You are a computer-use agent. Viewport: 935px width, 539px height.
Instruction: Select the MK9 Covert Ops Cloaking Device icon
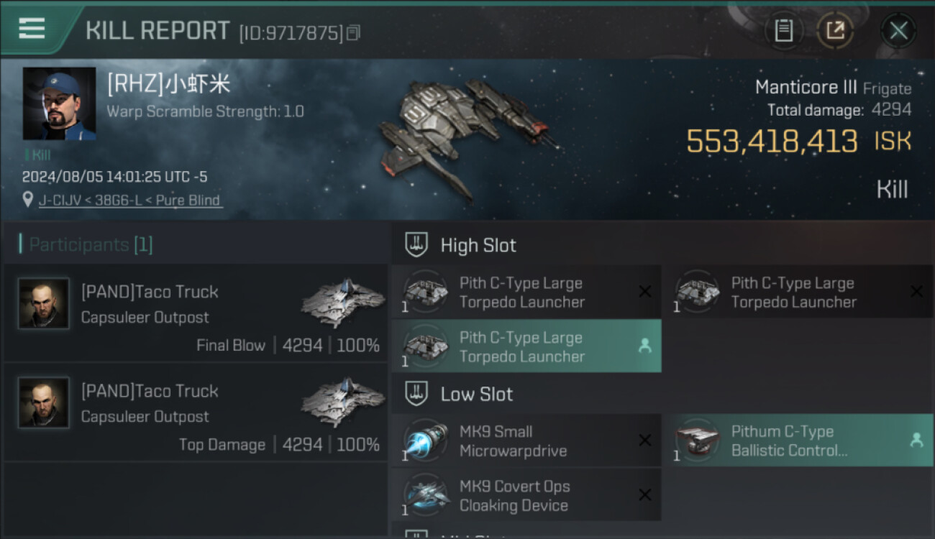425,495
